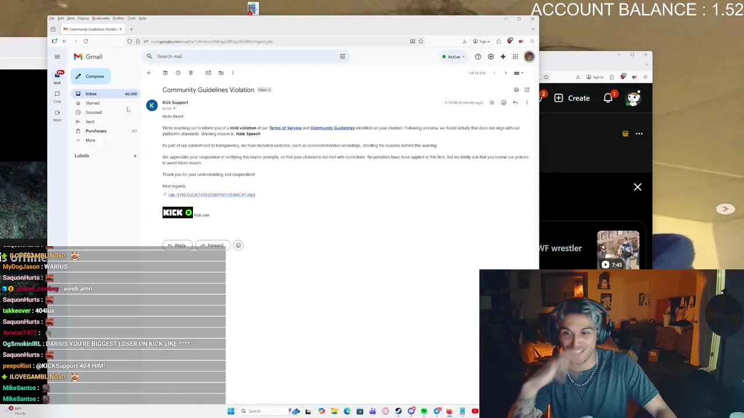
Task: Click the Forward button below email
Action: tap(212, 245)
